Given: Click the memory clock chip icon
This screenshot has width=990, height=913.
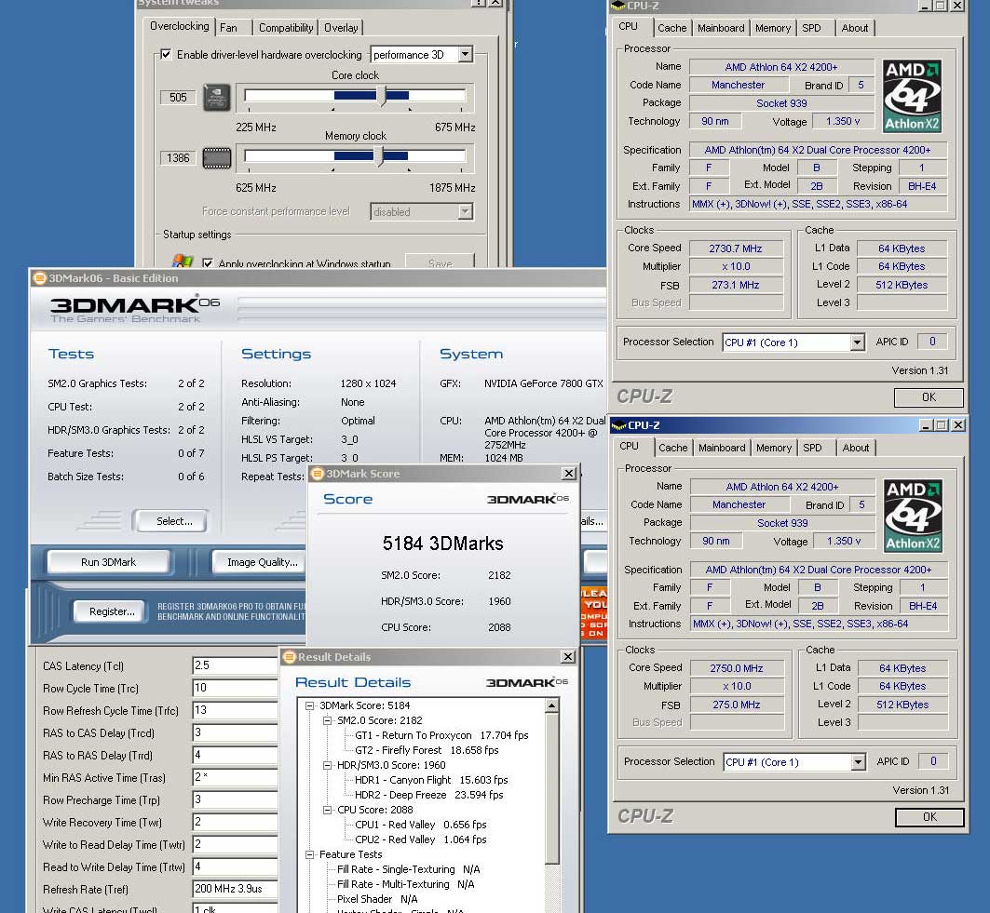Looking at the screenshot, I should point(216,157).
